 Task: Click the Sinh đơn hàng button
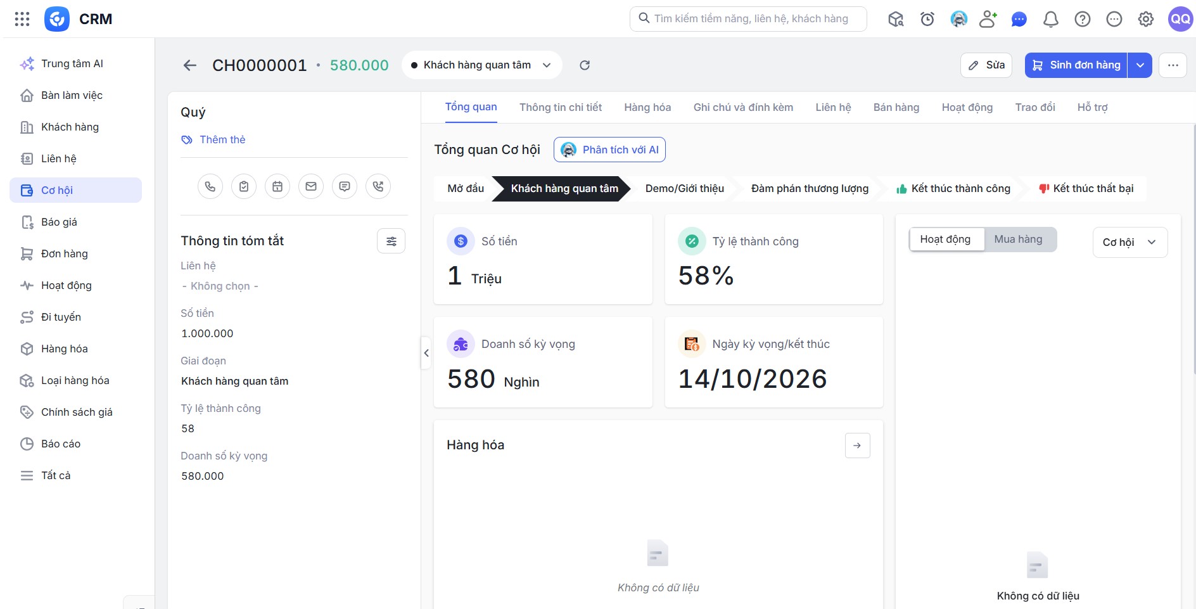click(x=1076, y=65)
